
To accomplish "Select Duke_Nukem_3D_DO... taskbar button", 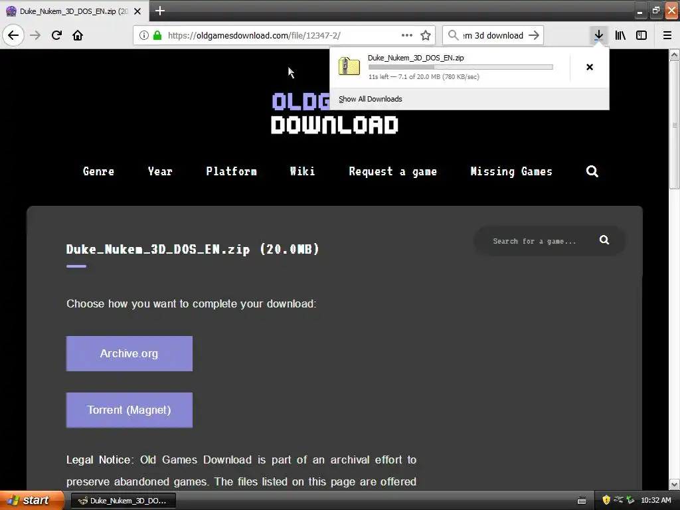I will tap(123, 501).
